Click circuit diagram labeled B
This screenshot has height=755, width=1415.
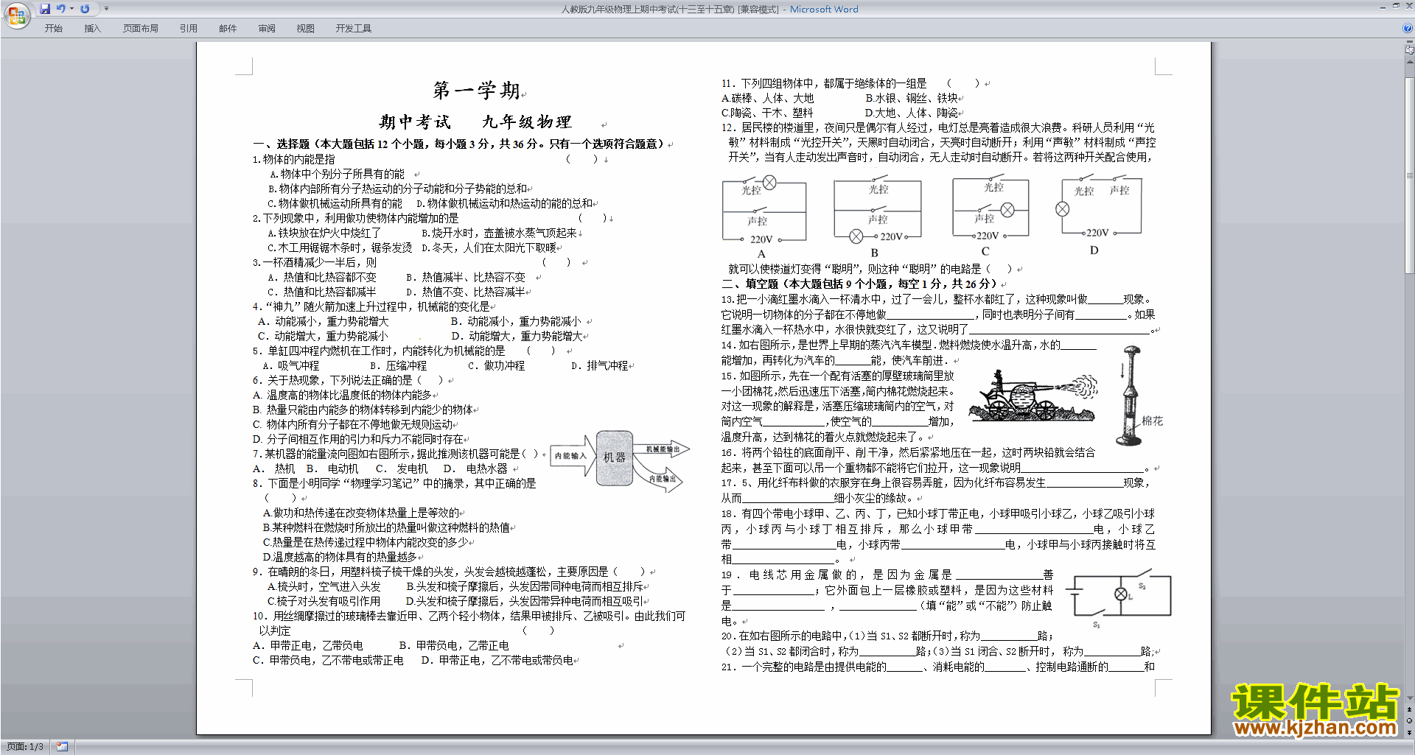pos(876,214)
